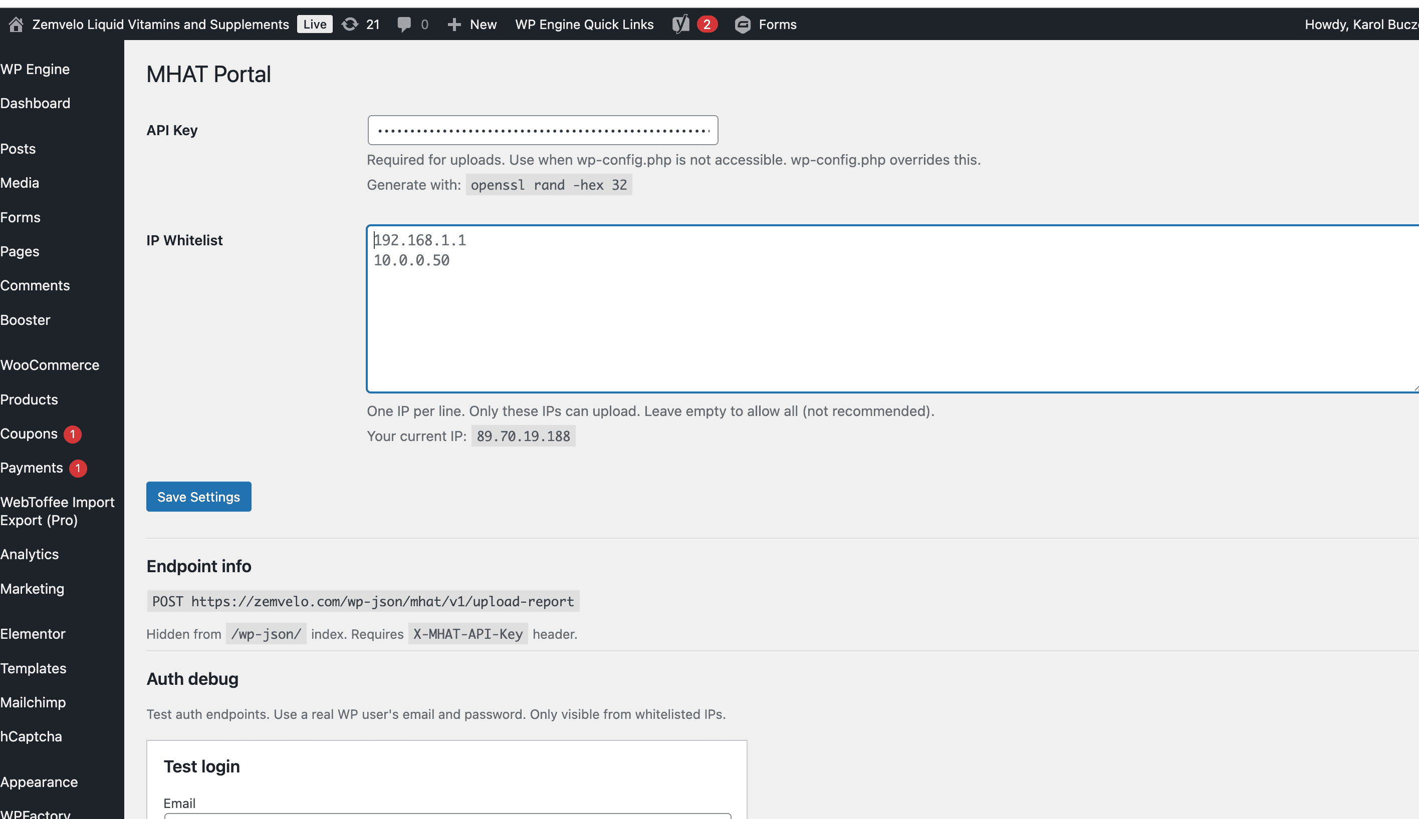This screenshot has width=1419, height=819.
Task: Click the plus New icon
Action: pyautogui.click(x=453, y=24)
